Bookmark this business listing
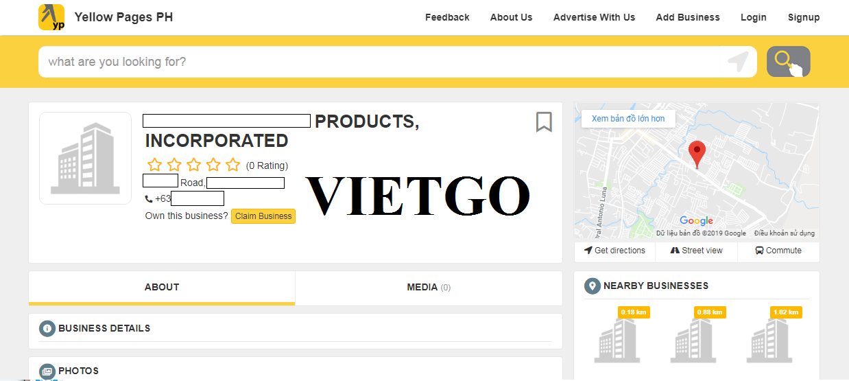This screenshot has height=381, width=849. click(544, 122)
